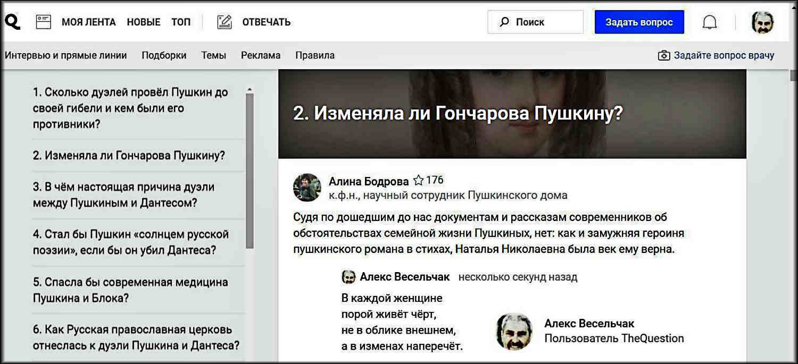Open Алекс Весельчак name in popup card
This screenshot has width=798, height=364.
coord(589,323)
